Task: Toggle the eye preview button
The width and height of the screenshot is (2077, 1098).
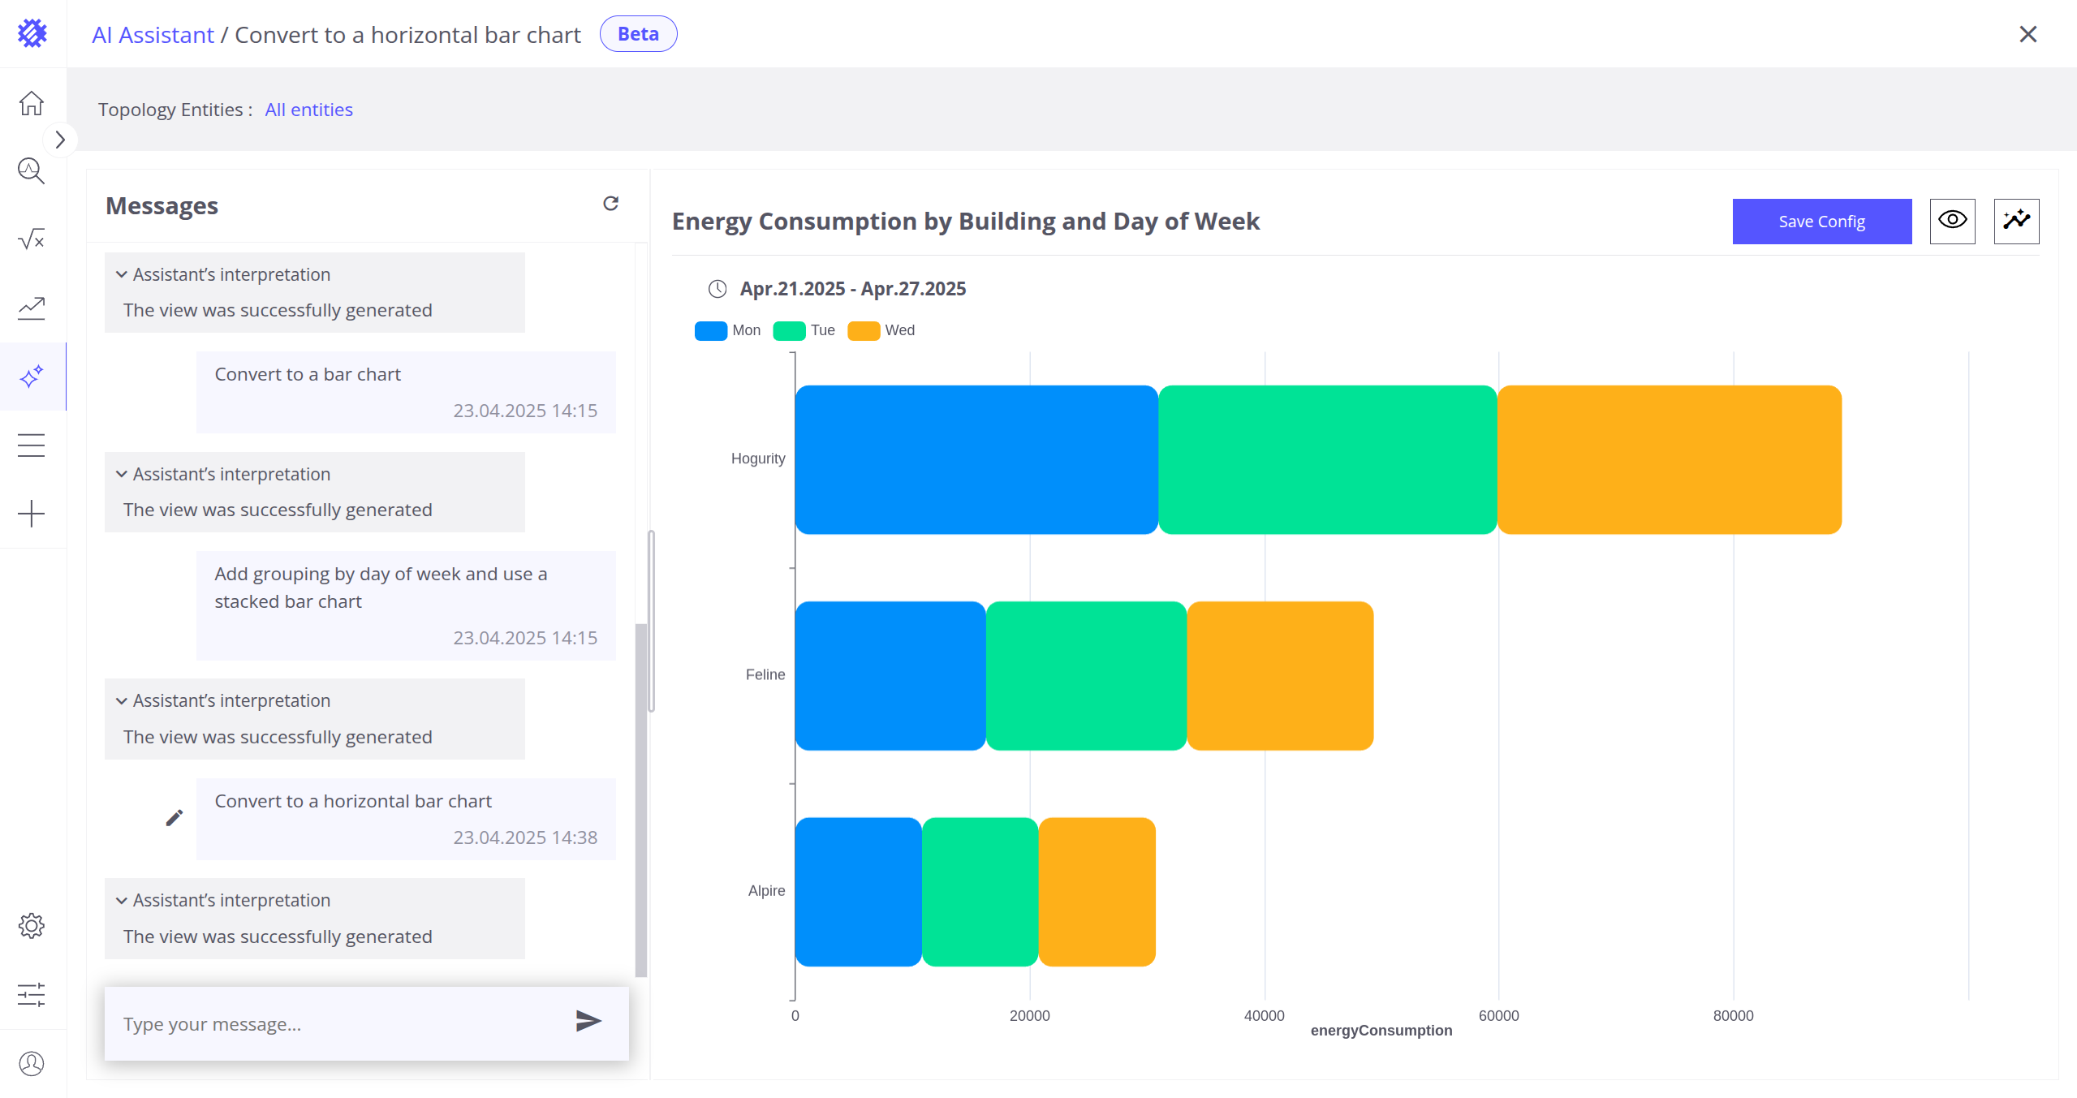Action: [x=1952, y=221]
